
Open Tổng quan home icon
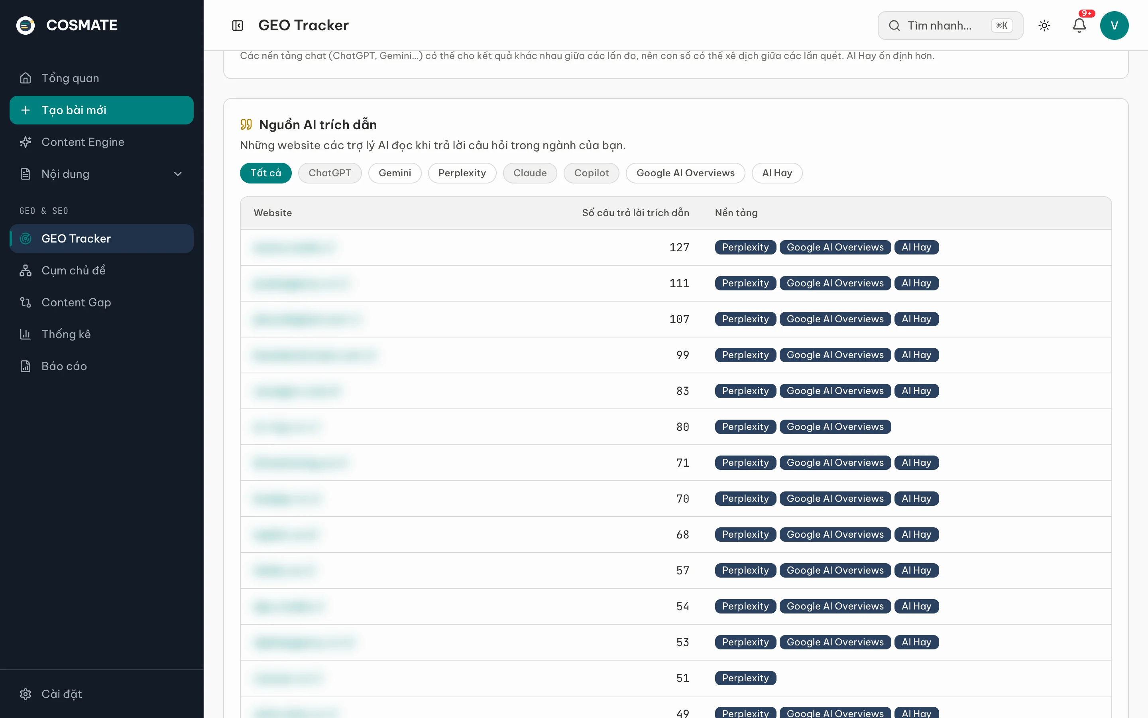(26, 78)
